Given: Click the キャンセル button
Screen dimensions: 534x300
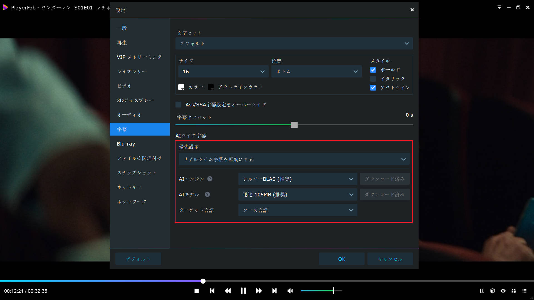Looking at the screenshot, I should click(x=390, y=259).
